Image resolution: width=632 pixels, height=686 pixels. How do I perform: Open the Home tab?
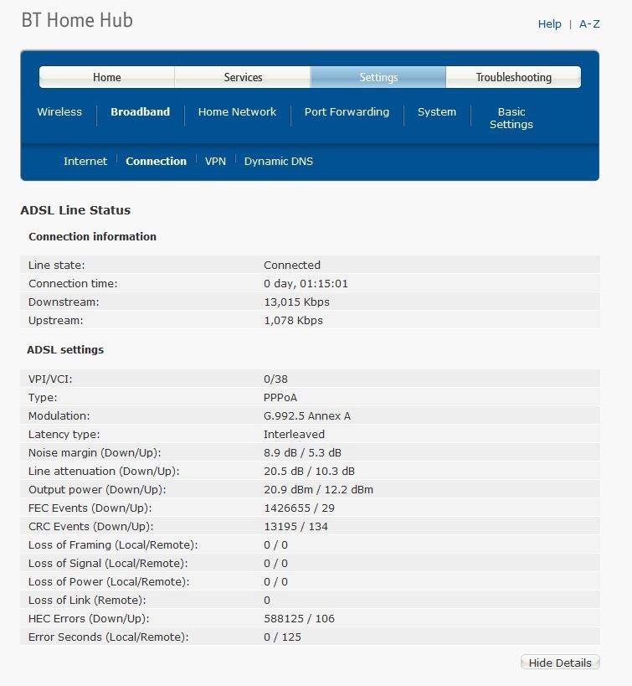(x=106, y=77)
